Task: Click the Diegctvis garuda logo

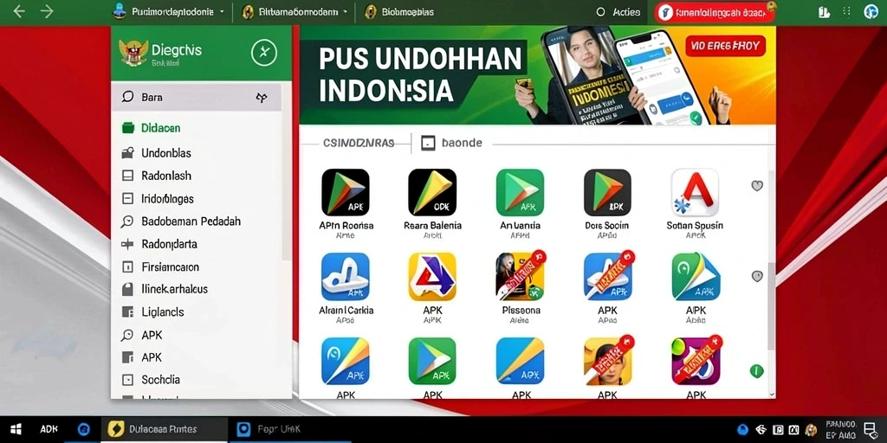Action: click(134, 53)
